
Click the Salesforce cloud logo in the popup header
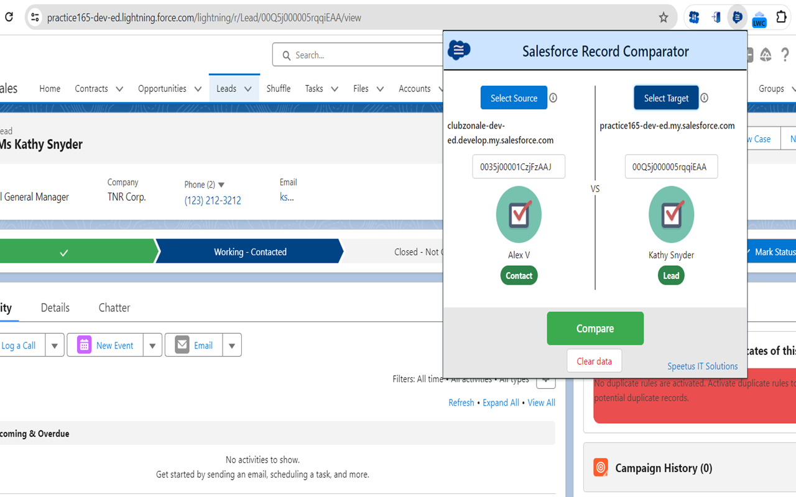click(459, 50)
